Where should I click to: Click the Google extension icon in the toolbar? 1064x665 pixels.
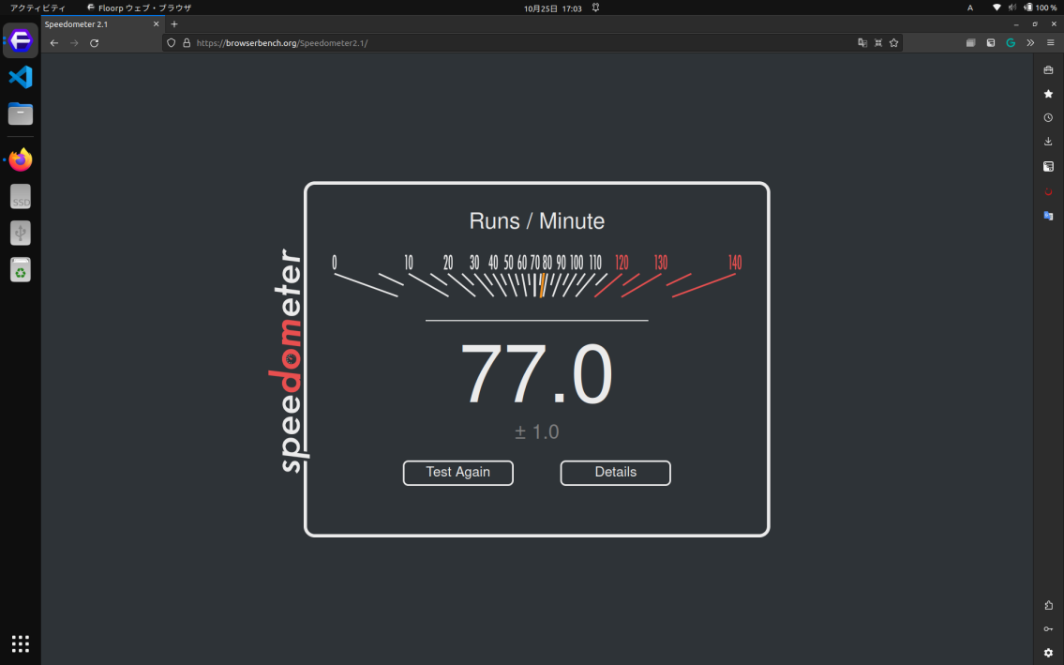(x=1011, y=42)
